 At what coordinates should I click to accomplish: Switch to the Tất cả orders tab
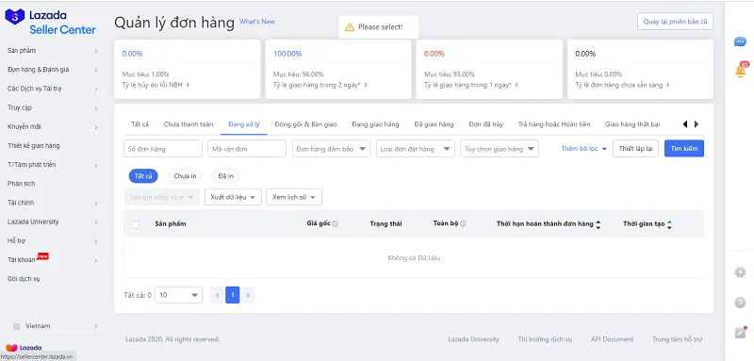[x=139, y=124]
